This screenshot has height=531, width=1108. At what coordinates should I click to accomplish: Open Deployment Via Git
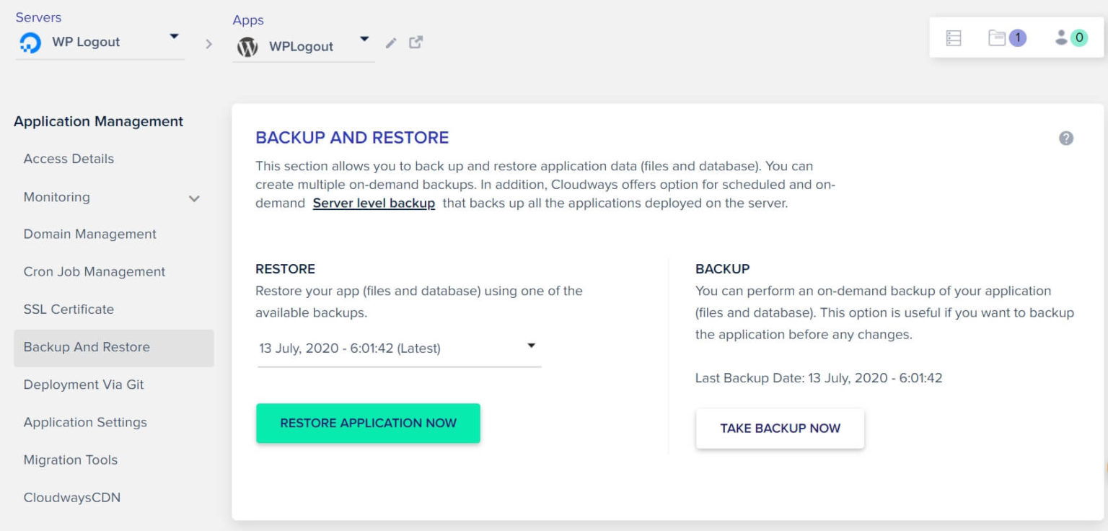coord(82,385)
